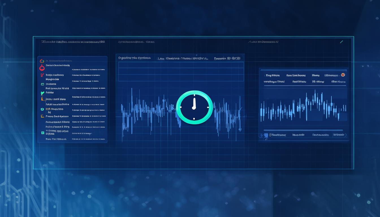
Task: Select the orange-green swirl icon atop the list
Action: [42, 60]
